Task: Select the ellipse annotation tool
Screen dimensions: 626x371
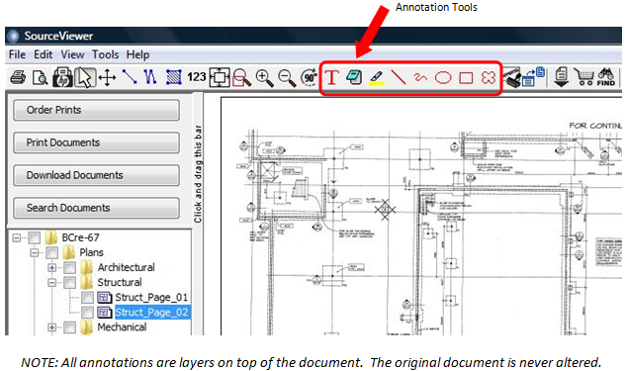Action: 443,77
